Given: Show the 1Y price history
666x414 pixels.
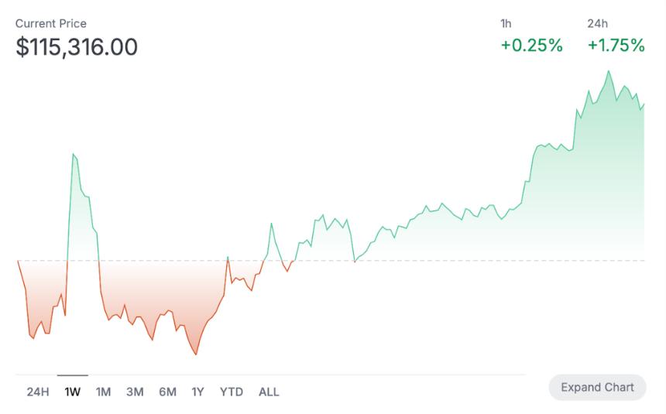Looking at the screenshot, I should [197, 392].
